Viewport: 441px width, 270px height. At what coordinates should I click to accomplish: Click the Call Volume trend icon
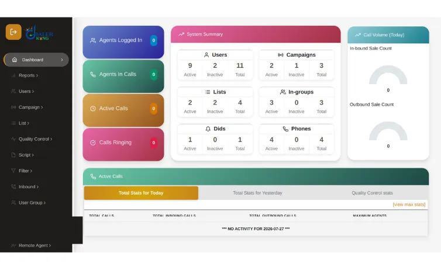[x=358, y=35]
